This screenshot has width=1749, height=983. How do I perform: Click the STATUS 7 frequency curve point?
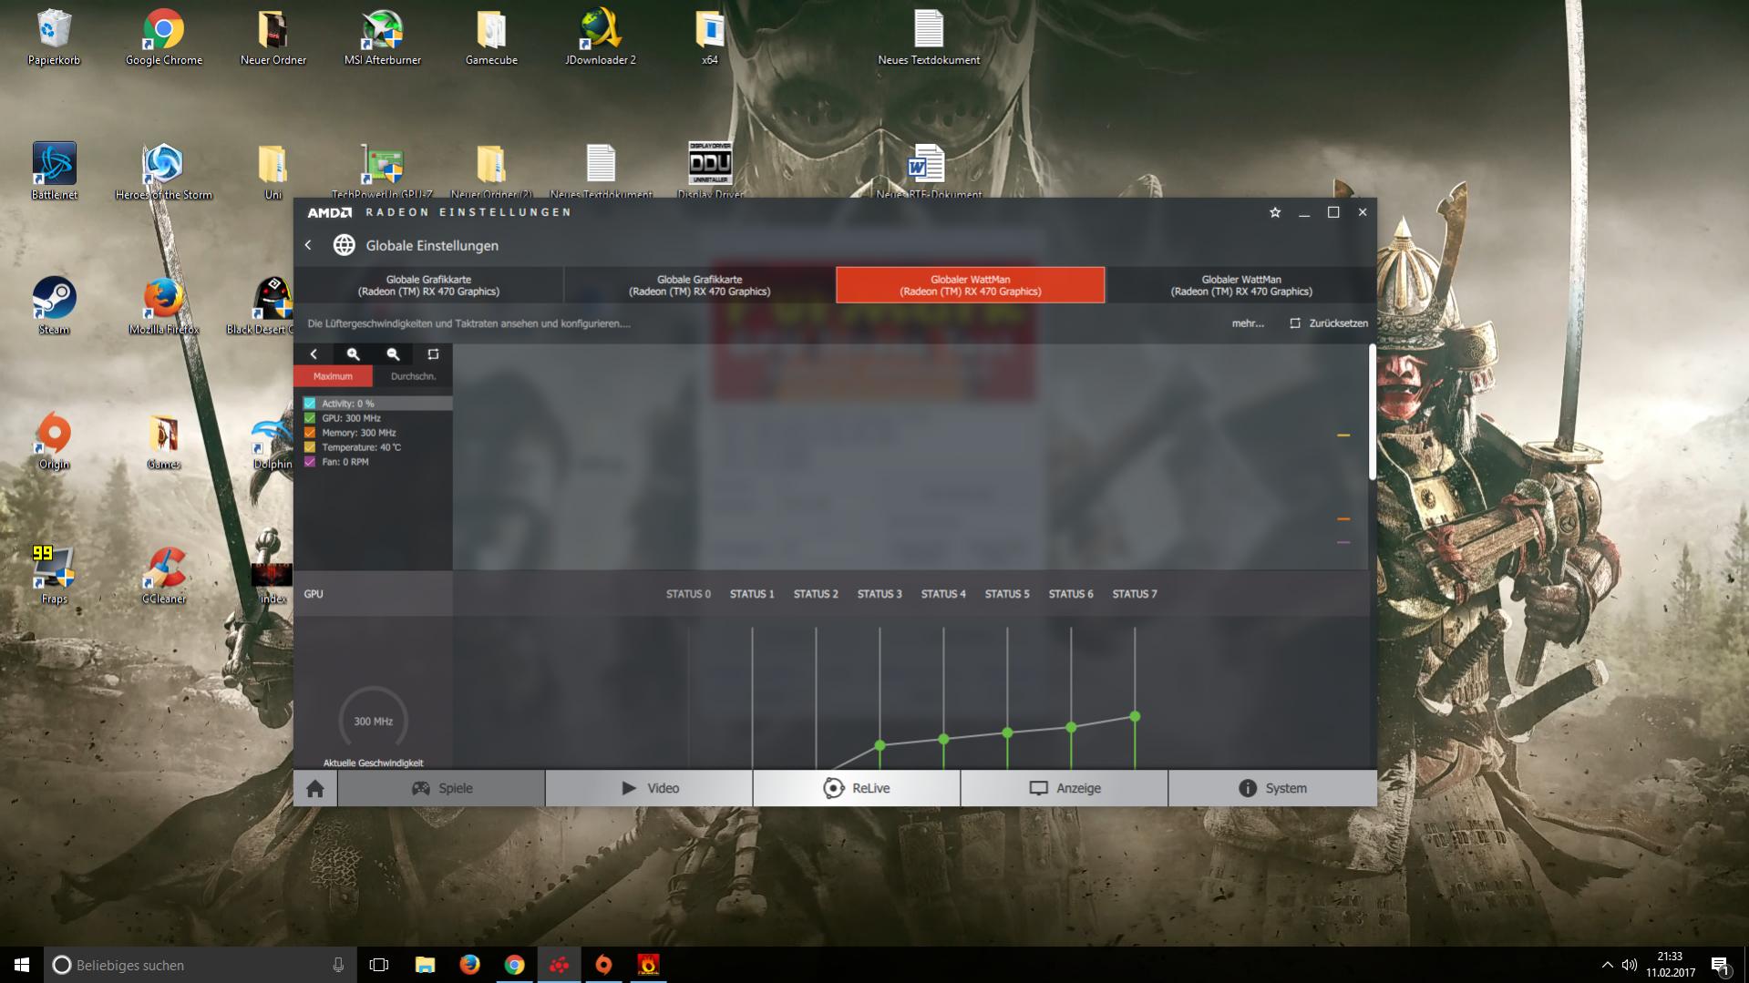coord(1135,717)
